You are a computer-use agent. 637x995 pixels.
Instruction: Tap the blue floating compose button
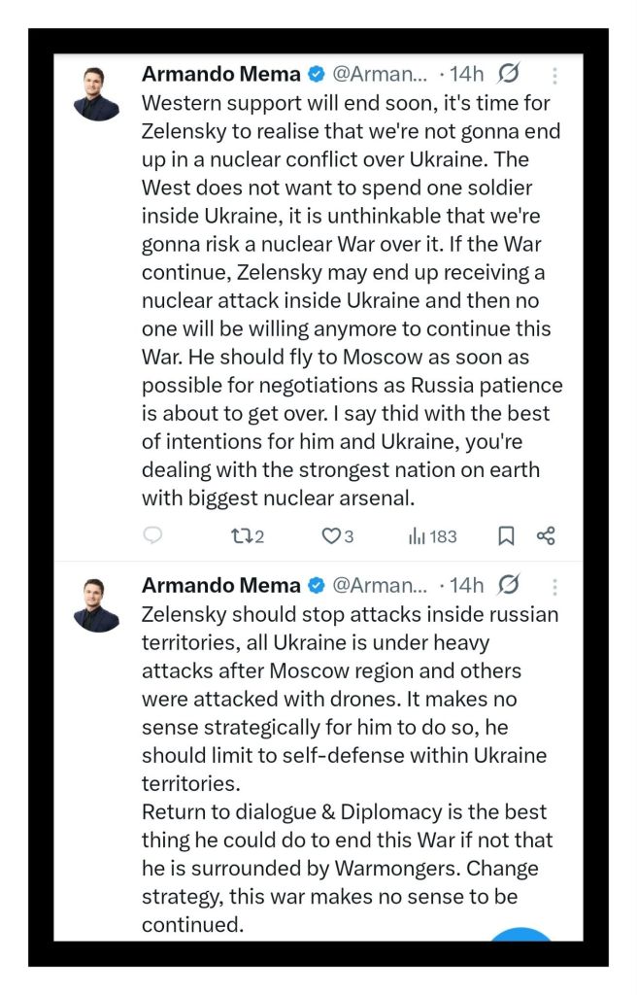[520, 936]
